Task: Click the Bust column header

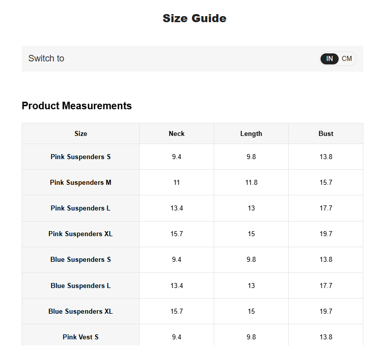Action: 326,133
